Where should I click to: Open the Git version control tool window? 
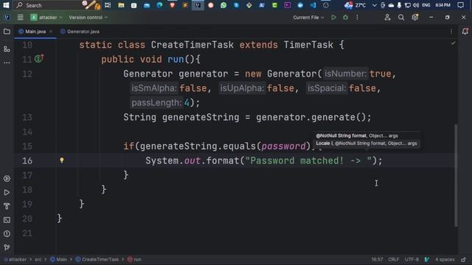7,247
